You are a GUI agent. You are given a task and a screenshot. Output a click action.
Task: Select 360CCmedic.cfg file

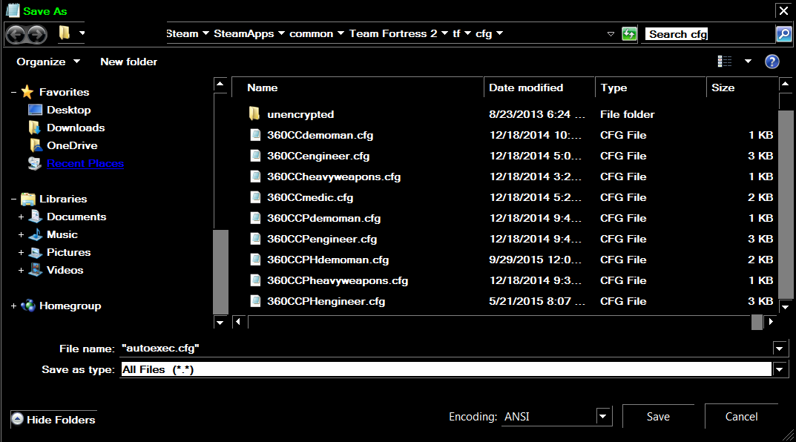[310, 197]
